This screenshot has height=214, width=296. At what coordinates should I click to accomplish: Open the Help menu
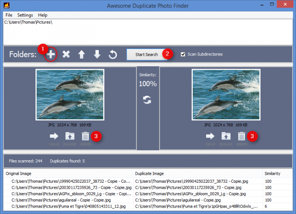42,15
